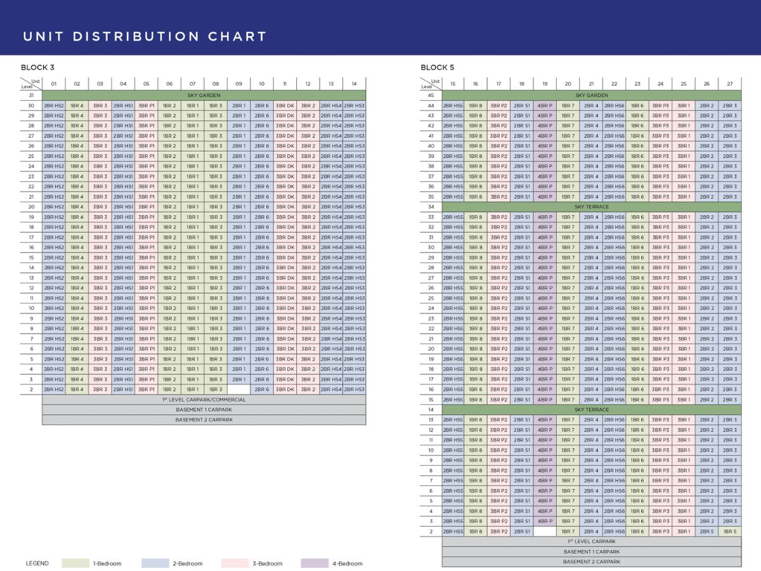Select the Block 3 Sky Garden bar
Screen dimensions: 761x571
click(x=204, y=95)
